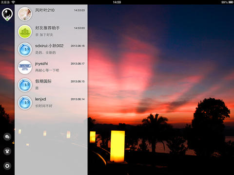Open conversation named 假期国际
This screenshot has width=234, height=175.
(x=51, y=85)
